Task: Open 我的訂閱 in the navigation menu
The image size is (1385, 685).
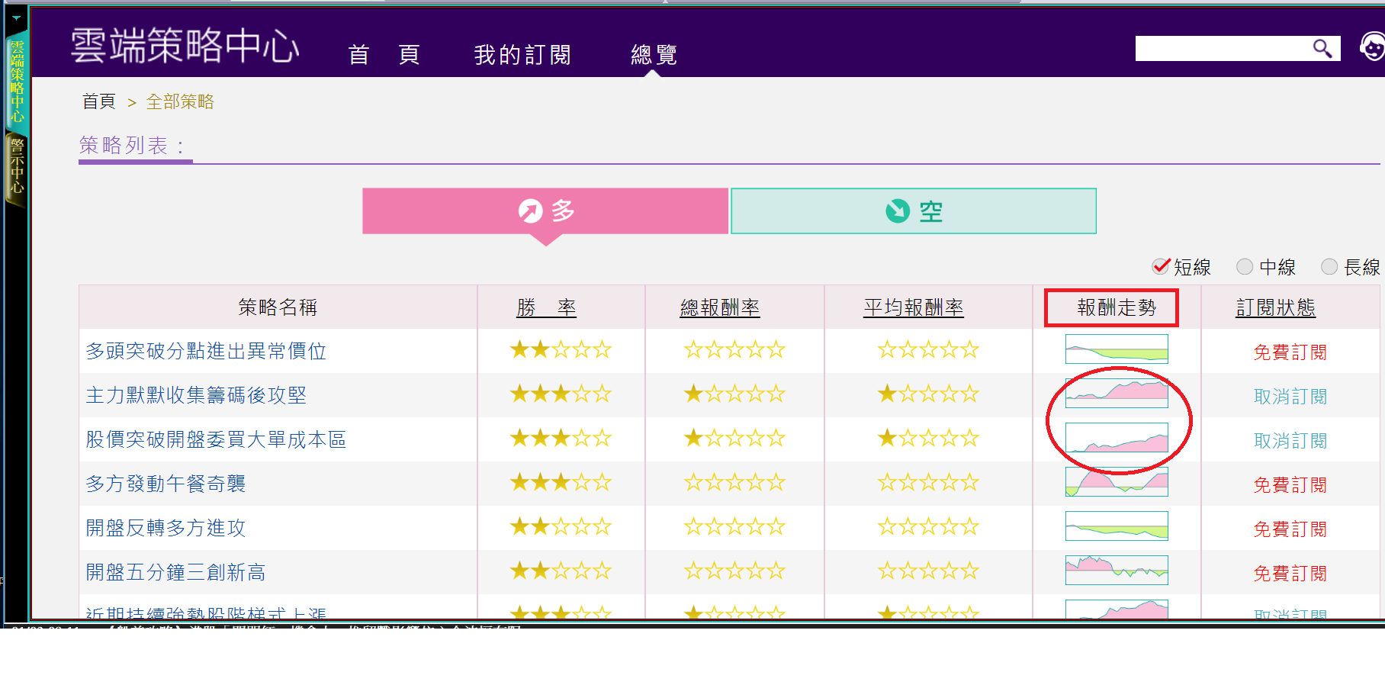Action: pos(522,55)
